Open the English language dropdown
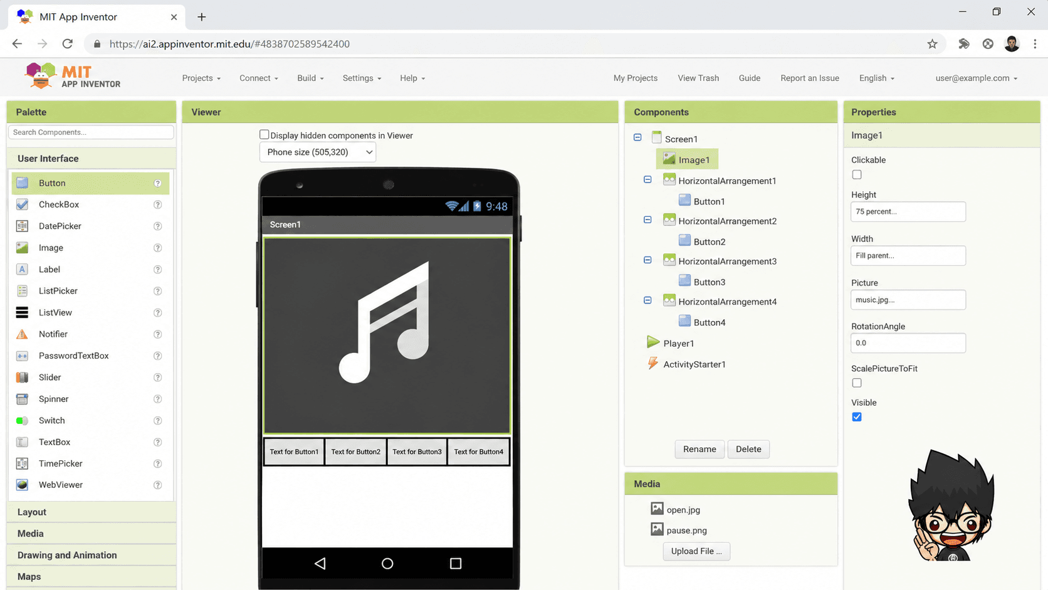 pyautogui.click(x=877, y=78)
